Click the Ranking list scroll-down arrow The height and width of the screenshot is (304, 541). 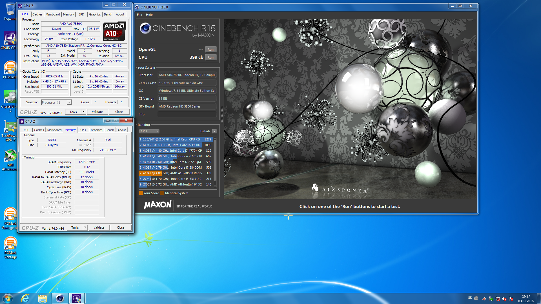tap(215, 186)
